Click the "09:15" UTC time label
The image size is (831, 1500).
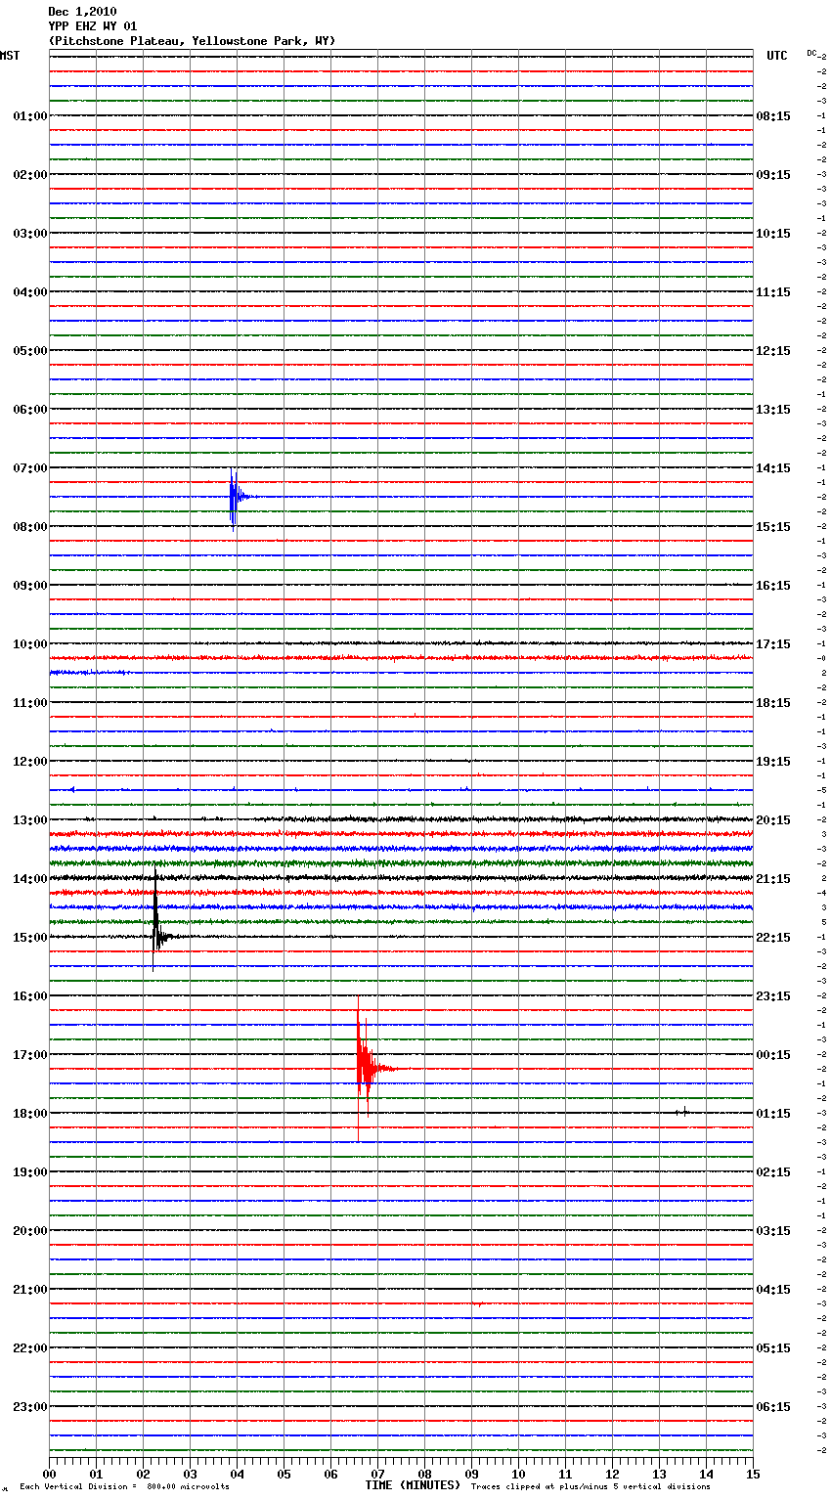tap(773, 175)
